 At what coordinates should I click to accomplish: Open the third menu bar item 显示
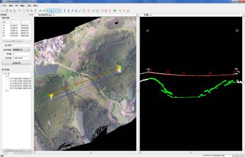(x=17, y=6)
